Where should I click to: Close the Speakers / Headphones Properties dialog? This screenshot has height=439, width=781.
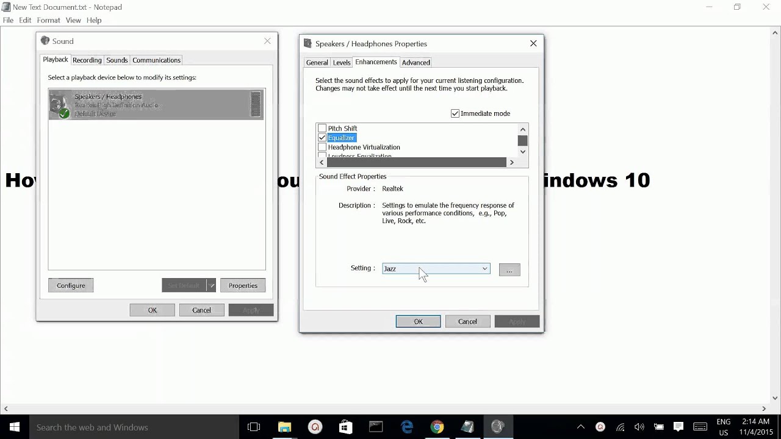tap(533, 43)
